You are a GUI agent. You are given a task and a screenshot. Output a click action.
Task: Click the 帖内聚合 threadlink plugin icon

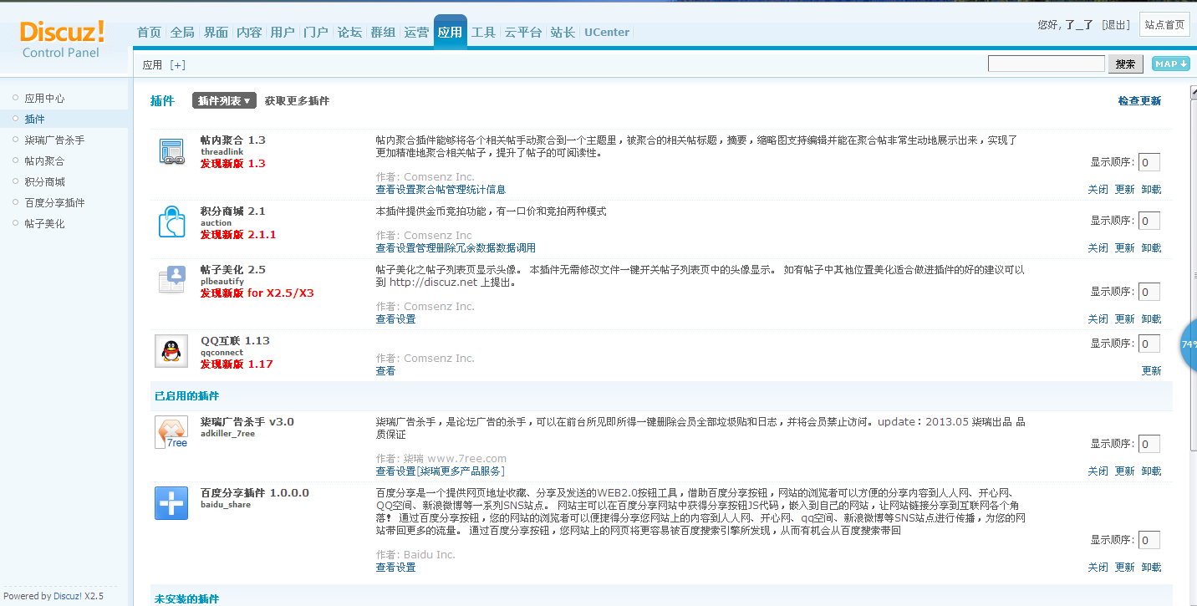(x=171, y=151)
